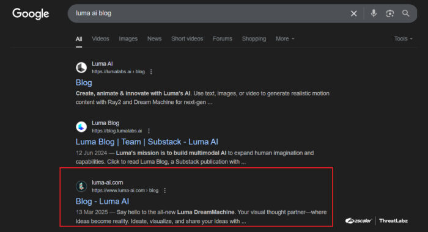Open options menu for lumalabs.ai result
The height and width of the screenshot is (232, 428).
(x=151, y=71)
